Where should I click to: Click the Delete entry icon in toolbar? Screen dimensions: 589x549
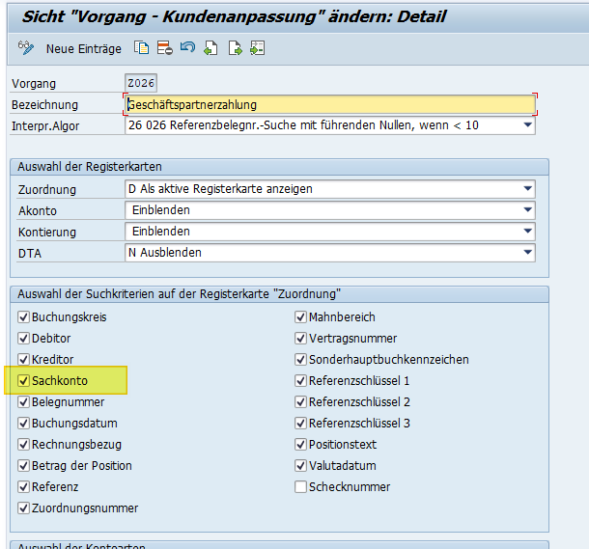pos(164,48)
